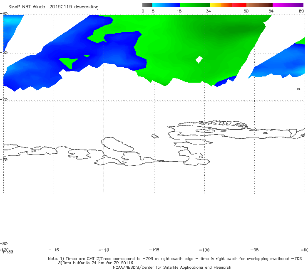Click the '64' label under the color bar
Screen dimensions: 308x270
[271, 11]
